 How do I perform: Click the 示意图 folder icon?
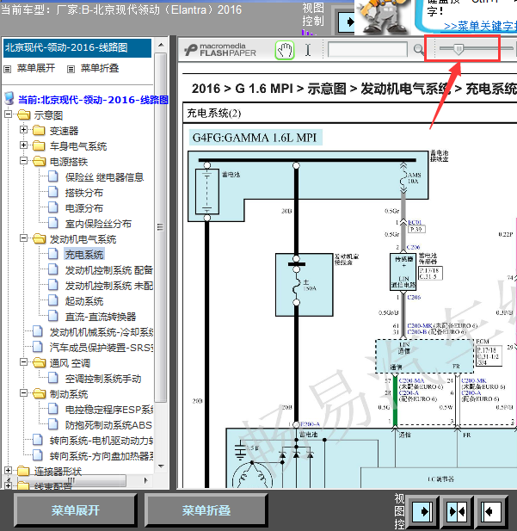pyautogui.click(x=24, y=114)
